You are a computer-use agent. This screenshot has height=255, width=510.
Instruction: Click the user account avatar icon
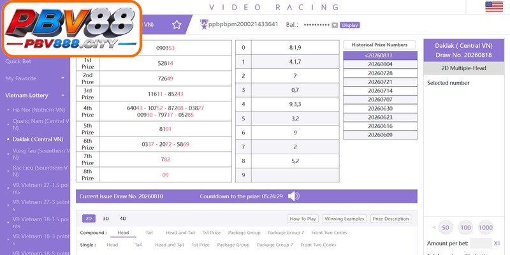click(x=204, y=24)
